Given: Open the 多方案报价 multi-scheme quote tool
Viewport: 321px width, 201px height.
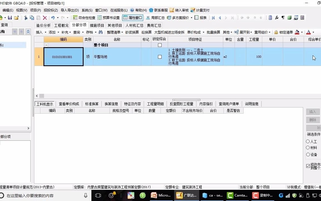Looking at the screenshot, I should (x=177, y=17).
